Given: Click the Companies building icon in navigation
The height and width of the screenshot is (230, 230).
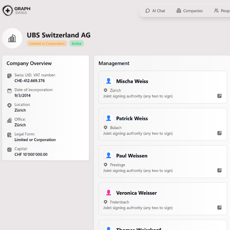Looking at the screenshot, I should (x=179, y=11).
